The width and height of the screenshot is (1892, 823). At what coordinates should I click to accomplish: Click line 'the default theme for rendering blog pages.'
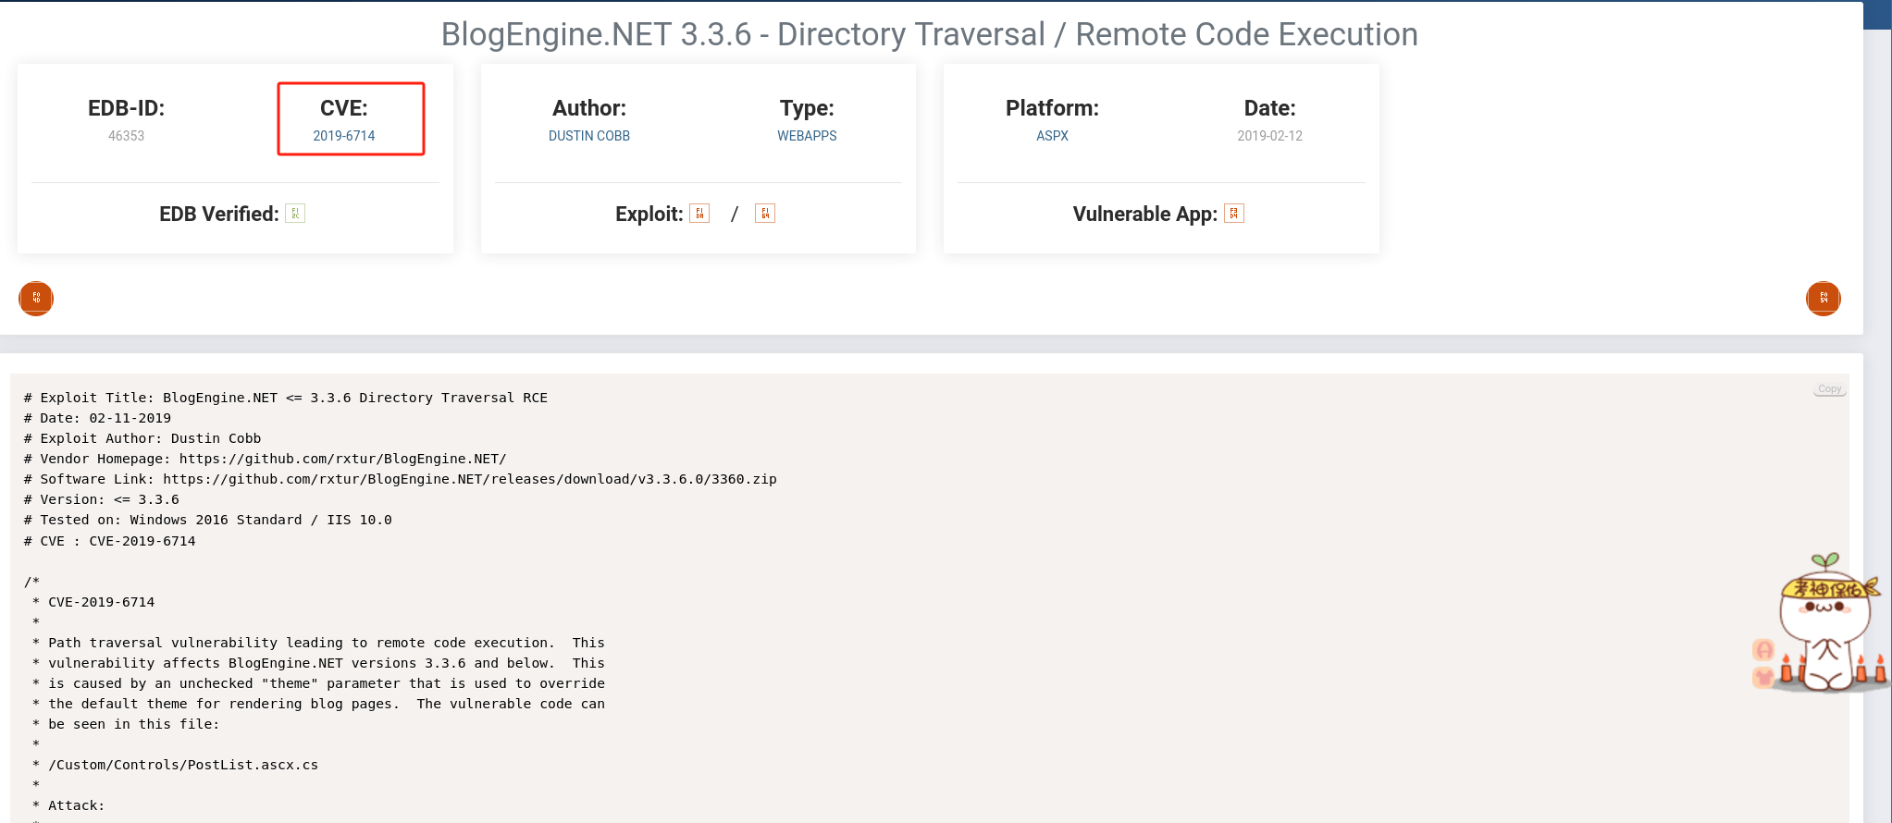coord(318,704)
